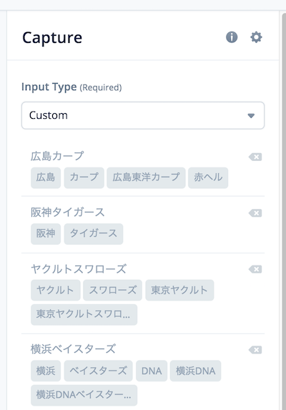Click the Capture panel heading
The height and width of the screenshot is (410, 286).
tap(52, 38)
